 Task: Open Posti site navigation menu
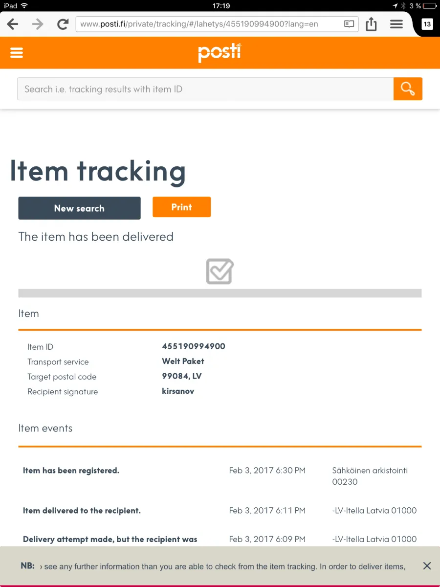[x=17, y=53]
